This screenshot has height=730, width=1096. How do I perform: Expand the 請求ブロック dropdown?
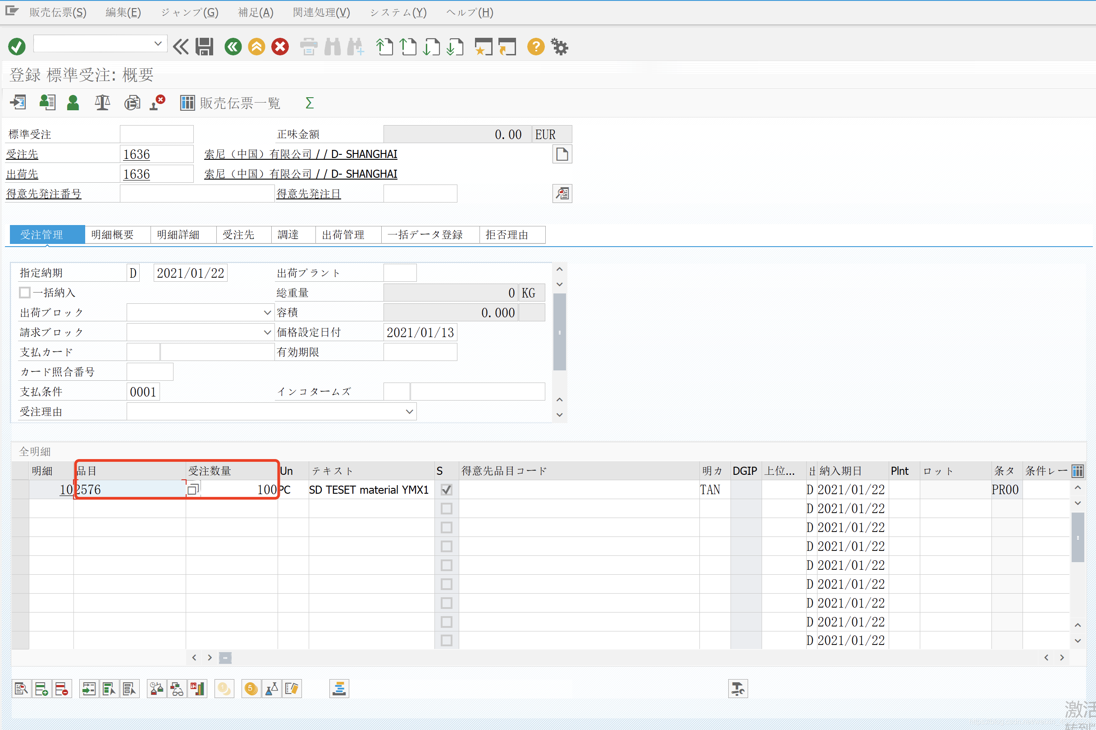coord(267,333)
